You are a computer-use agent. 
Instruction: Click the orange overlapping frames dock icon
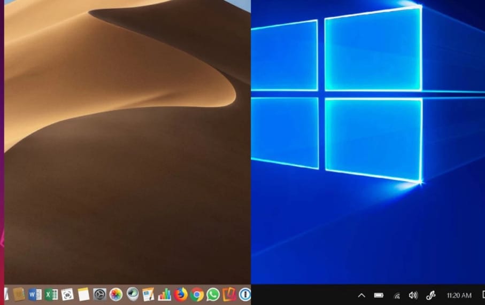click(229, 294)
